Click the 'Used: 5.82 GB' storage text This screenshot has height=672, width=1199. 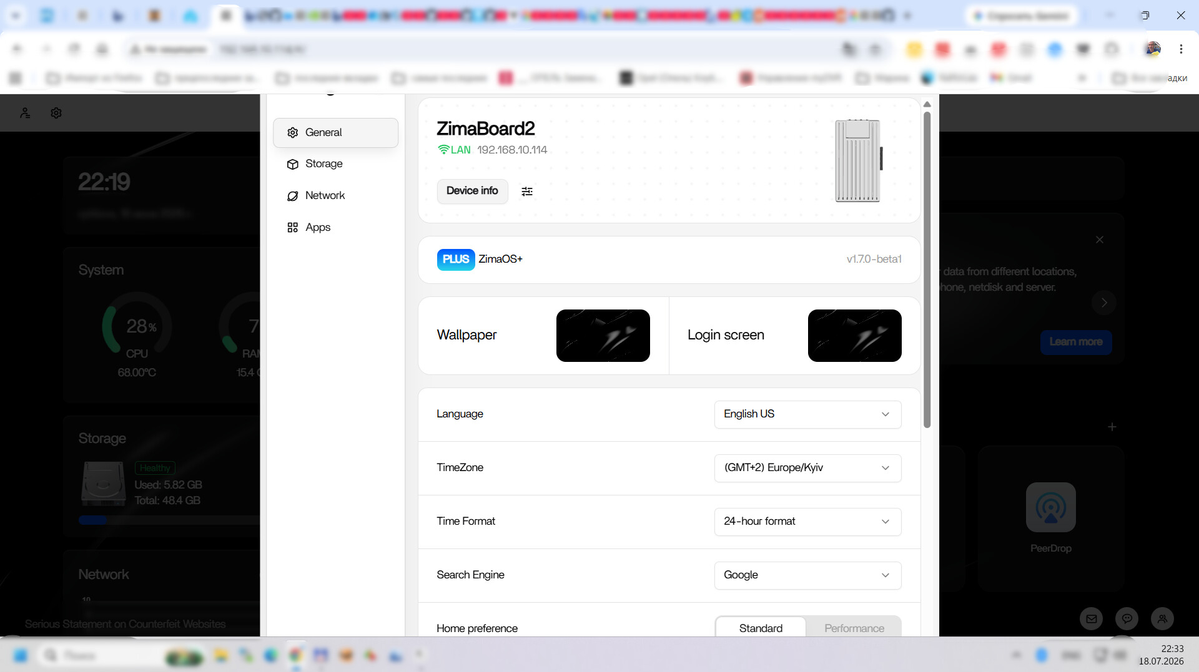(168, 485)
